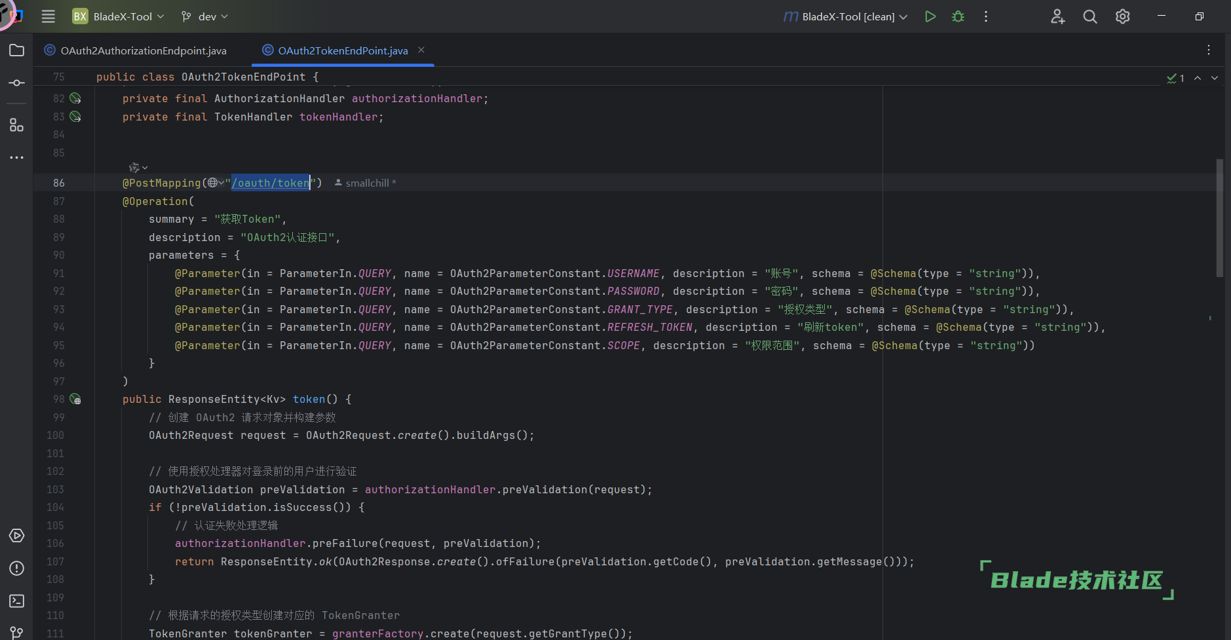1231x640 pixels.
Task: Open the AI actions inlay above line 86
Action: 138,168
